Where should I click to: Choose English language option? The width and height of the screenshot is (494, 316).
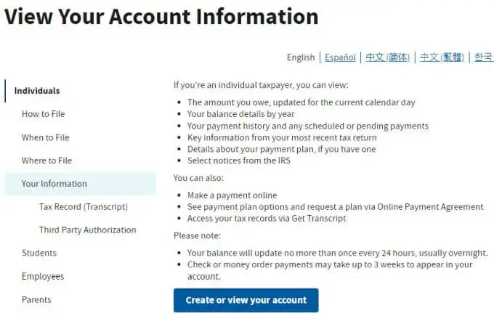pos(301,57)
